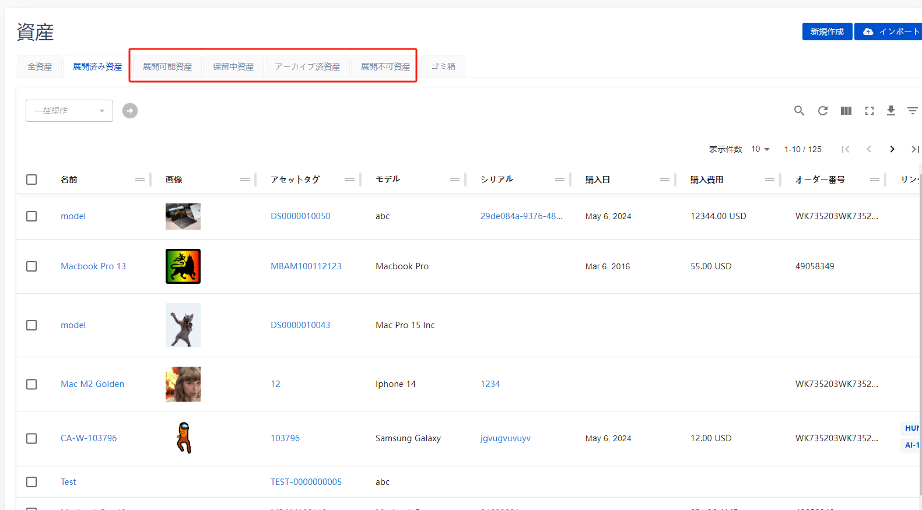Open asset tag link DS0000010050

(x=300, y=216)
